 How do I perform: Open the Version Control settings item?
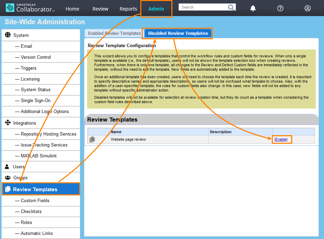pyautogui.click(x=36, y=57)
